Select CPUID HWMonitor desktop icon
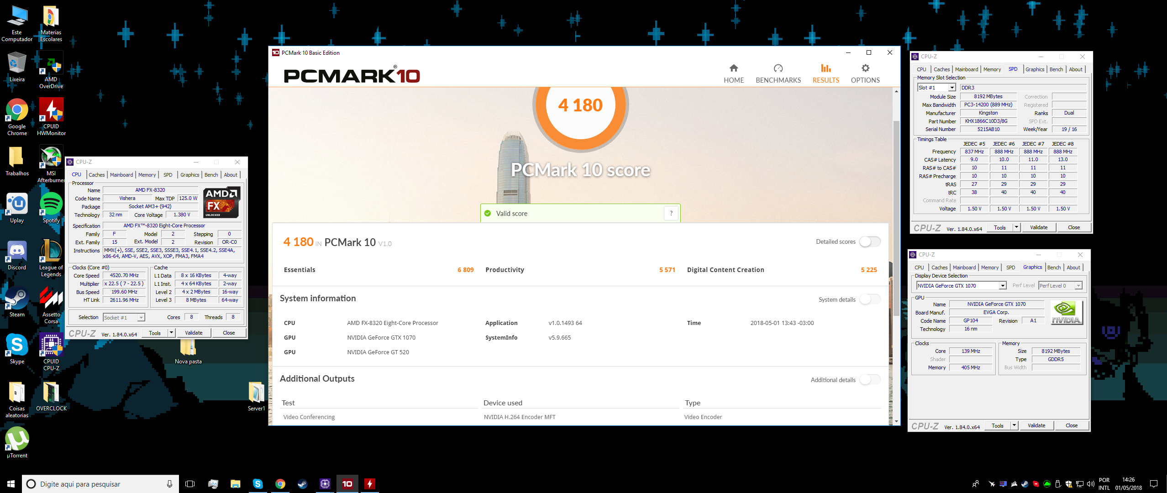The image size is (1167, 493). [x=51, y=117]
